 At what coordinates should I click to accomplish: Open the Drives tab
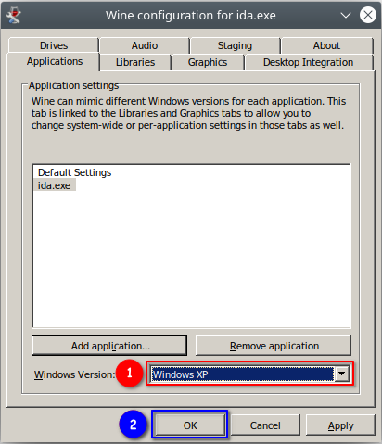pos(54,45)
